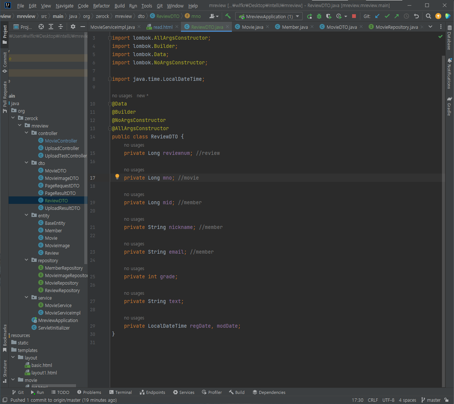Collapse the repository folder
Image resolution: width=454 pixels, height=404 pixels.
coord(27,260)
